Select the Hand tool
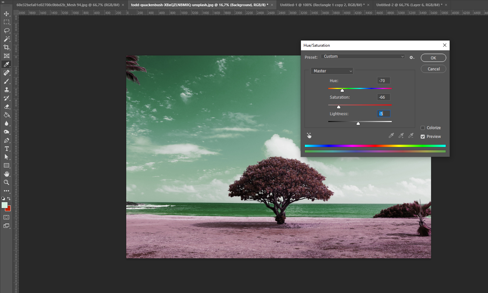488x293 pixels. click(7, 174)
